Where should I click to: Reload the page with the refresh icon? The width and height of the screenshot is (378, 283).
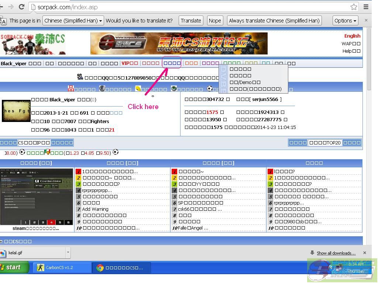pos(21,7)
